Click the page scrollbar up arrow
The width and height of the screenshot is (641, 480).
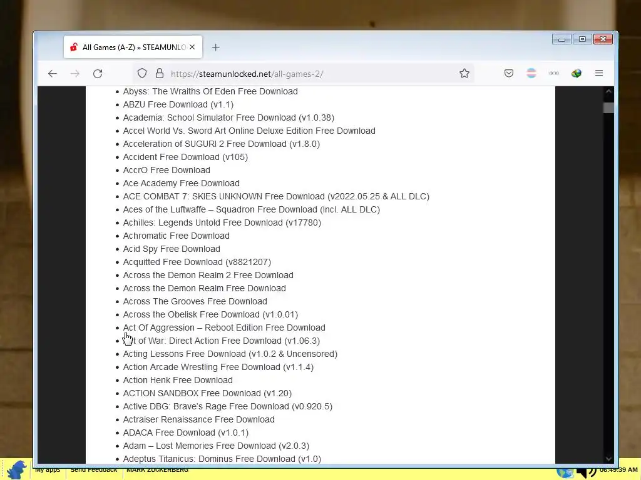coord(608,91)
